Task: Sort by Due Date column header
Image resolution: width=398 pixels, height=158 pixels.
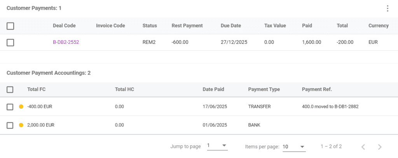Action: (x=230, y=26)
